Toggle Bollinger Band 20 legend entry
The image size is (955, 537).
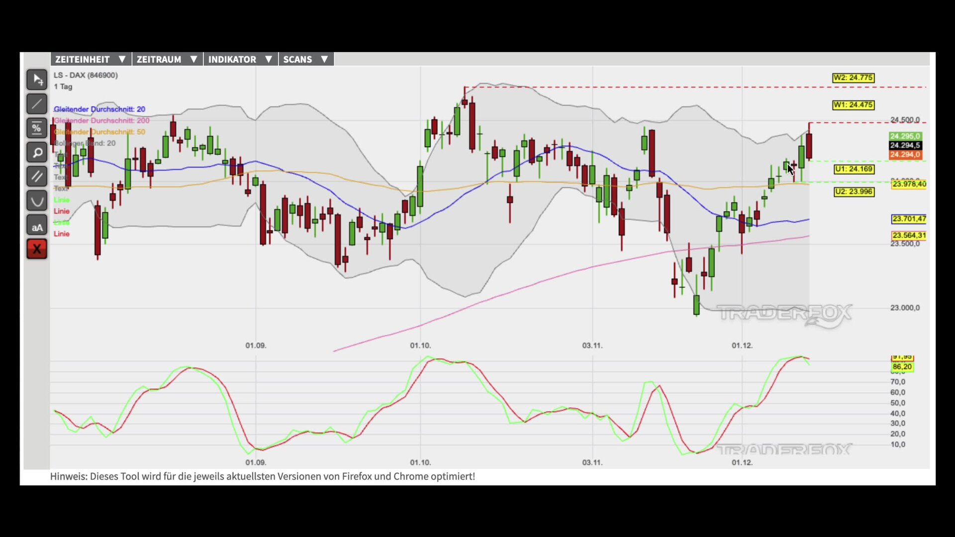coord(85,143)
